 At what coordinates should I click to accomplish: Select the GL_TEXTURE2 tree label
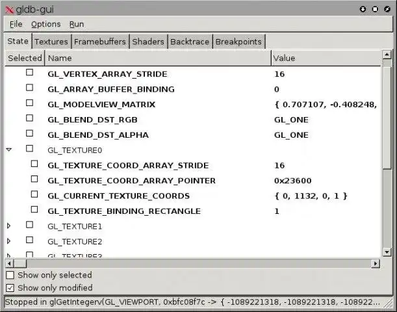tap(75, 241)
